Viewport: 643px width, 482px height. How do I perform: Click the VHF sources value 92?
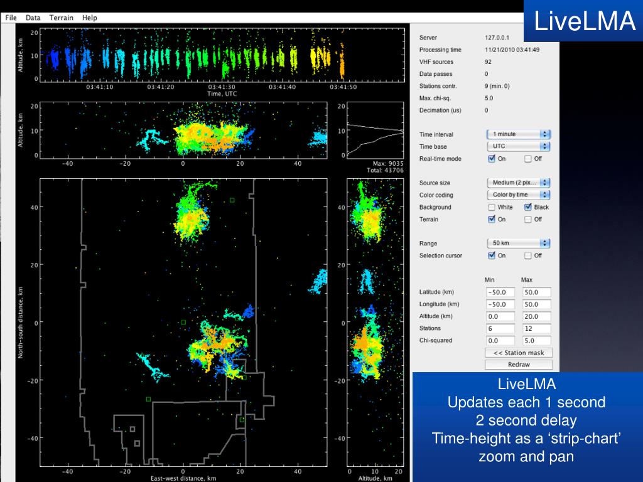[x=488, y=62]
